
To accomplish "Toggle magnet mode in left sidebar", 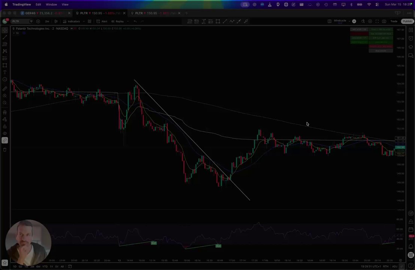I will pos(5,112).
